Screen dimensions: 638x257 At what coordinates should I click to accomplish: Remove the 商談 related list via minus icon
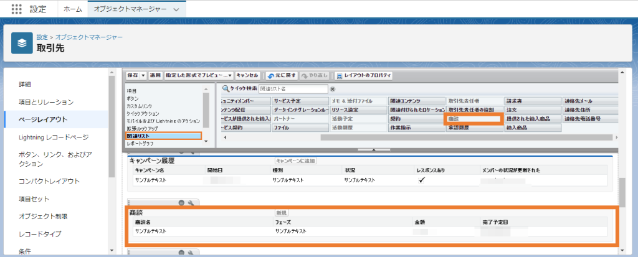pyautogui.click(x=181, y=202)
